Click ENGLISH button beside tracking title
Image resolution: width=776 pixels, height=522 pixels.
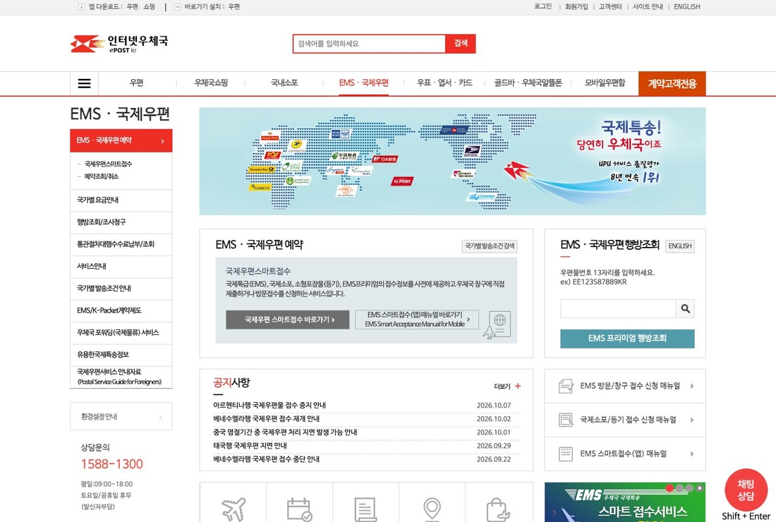pyautogui.click(x=680, y=246)
